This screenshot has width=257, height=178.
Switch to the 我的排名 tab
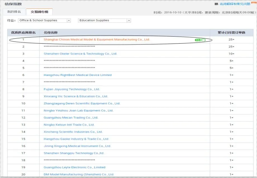pyautogui.click(x=14, y=12)
